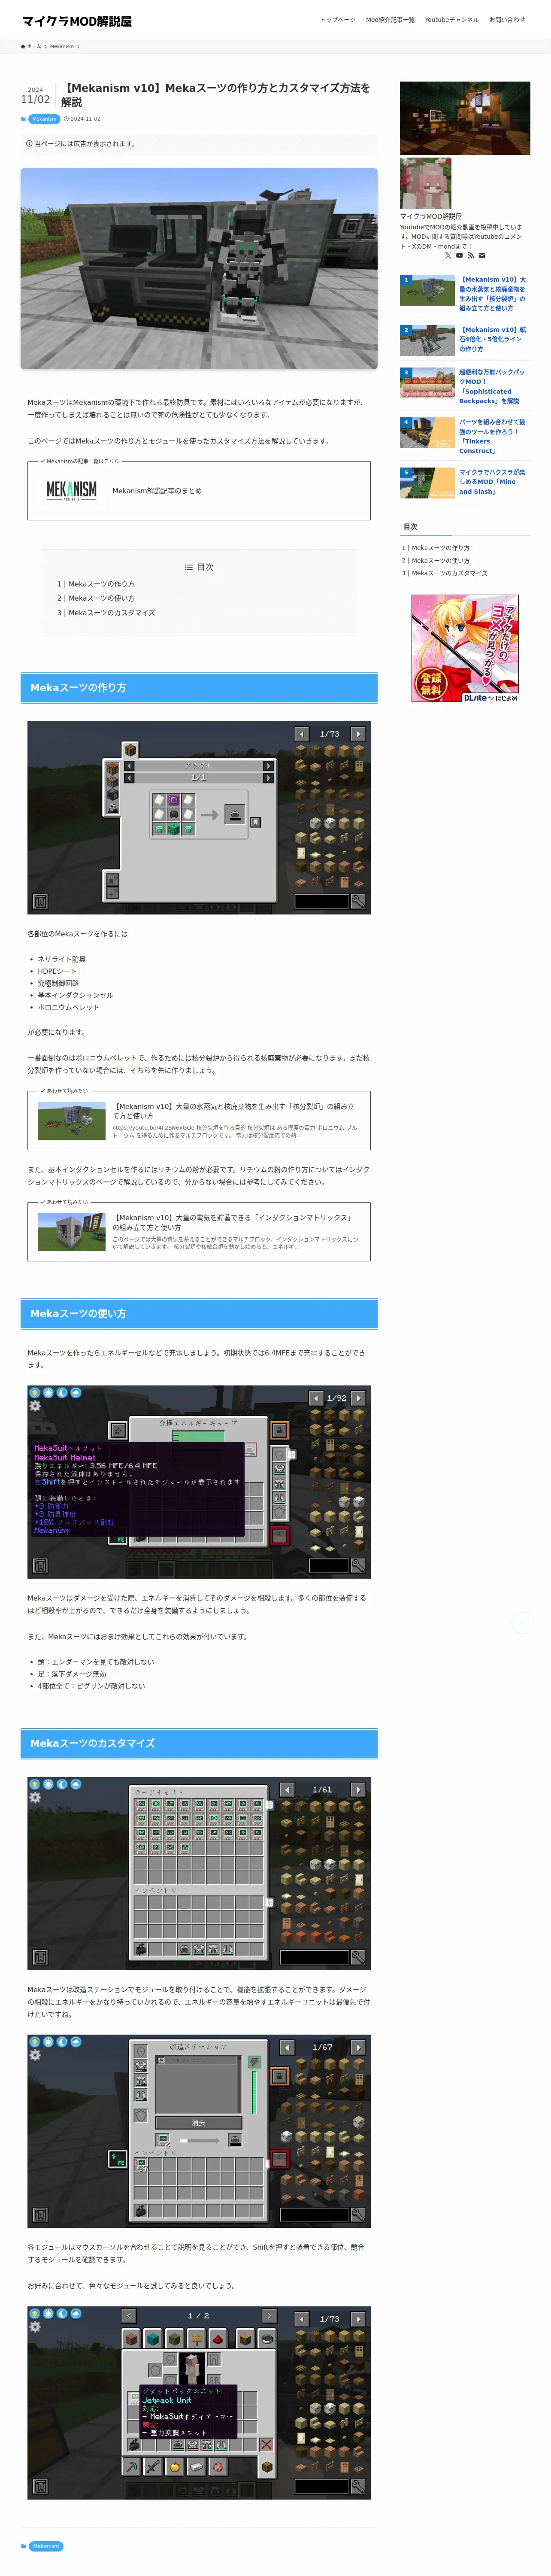
Task: Click the list item ネザライト防具
Action: (62, 959)
